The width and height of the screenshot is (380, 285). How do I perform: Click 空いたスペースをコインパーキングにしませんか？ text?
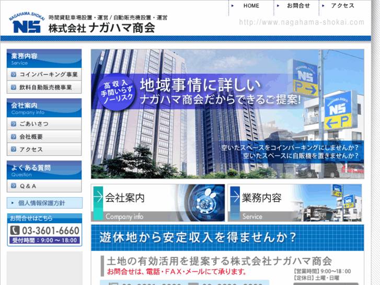290,147
